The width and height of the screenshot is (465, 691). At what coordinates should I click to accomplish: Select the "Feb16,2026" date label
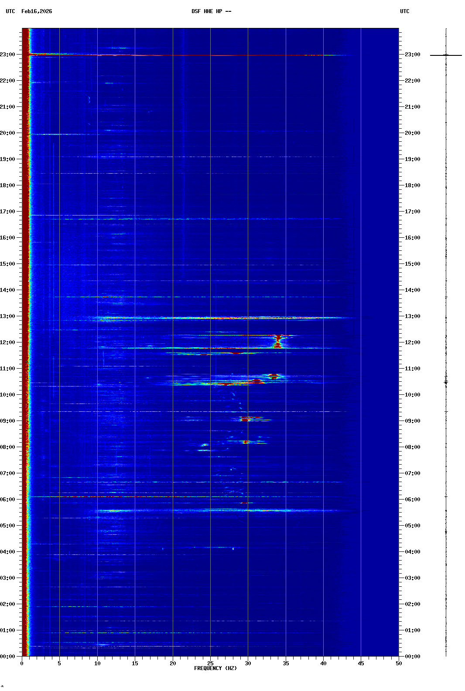coord(37,11)
